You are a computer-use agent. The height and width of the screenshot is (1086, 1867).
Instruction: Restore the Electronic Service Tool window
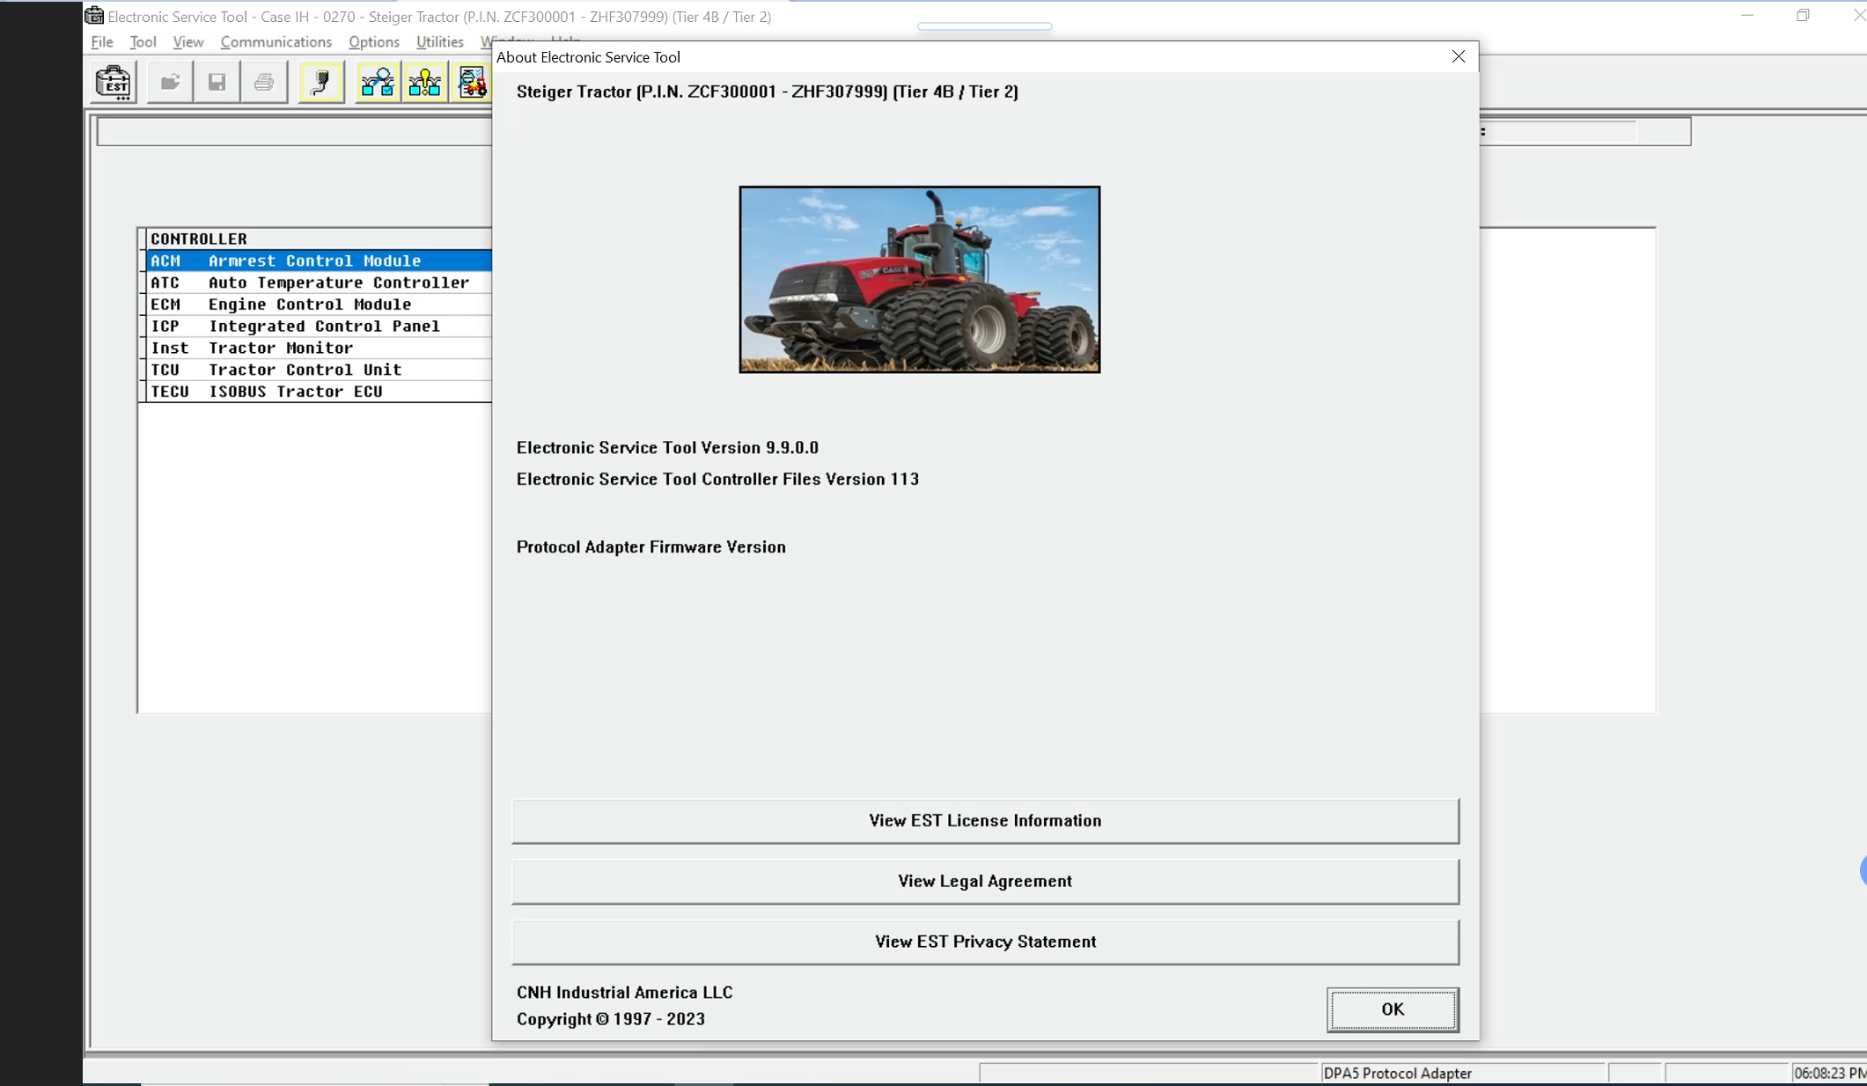coord(1803,16)
